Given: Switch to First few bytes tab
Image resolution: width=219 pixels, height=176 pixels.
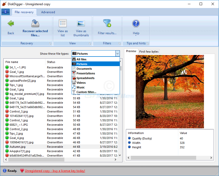Looking at the screenshot, I should click(149, 52).
